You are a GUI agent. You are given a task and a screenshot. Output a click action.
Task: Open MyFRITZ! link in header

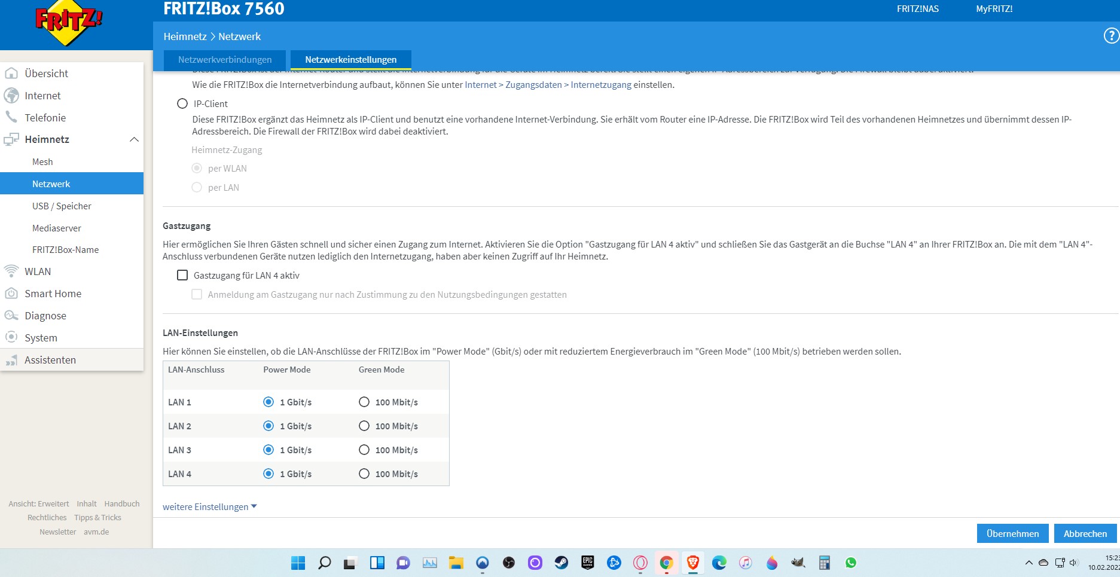994,9
